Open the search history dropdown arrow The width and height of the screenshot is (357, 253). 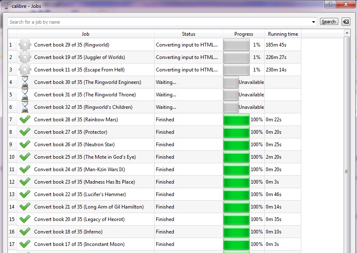313,22
